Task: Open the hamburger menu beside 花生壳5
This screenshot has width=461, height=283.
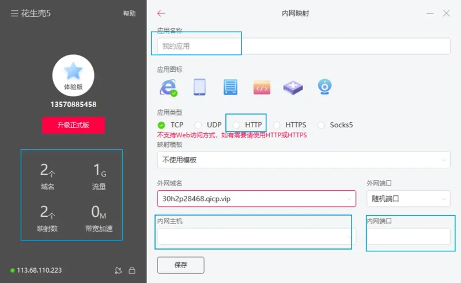Action: click(14, 13)
